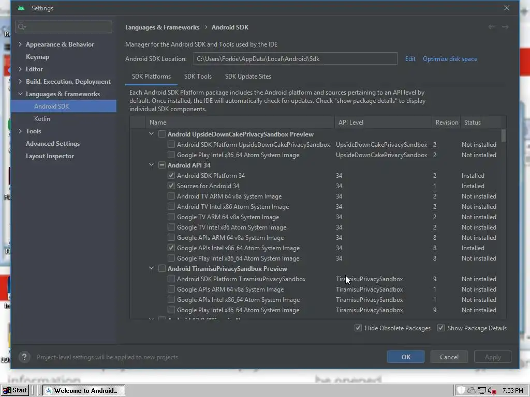Viewport: 530px width, 397px height.
Task: Open Welcome to Android taskbar item
Action: pos(84,391)
